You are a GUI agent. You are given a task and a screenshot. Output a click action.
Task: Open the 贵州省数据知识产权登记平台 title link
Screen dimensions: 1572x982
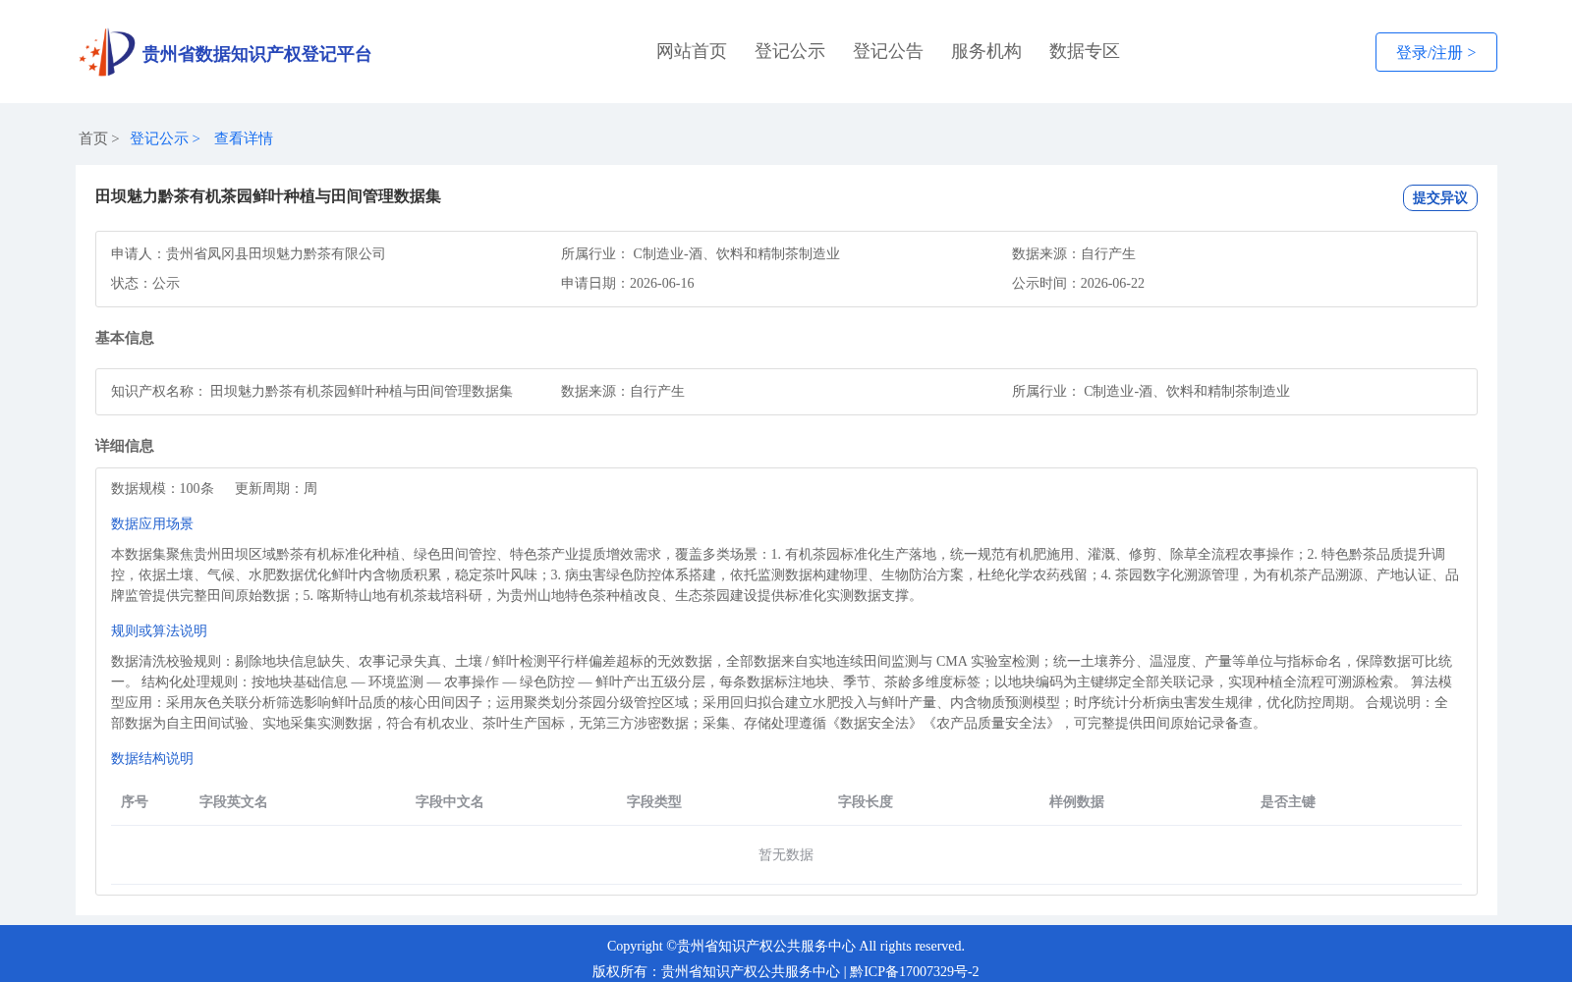coord(256,54)
